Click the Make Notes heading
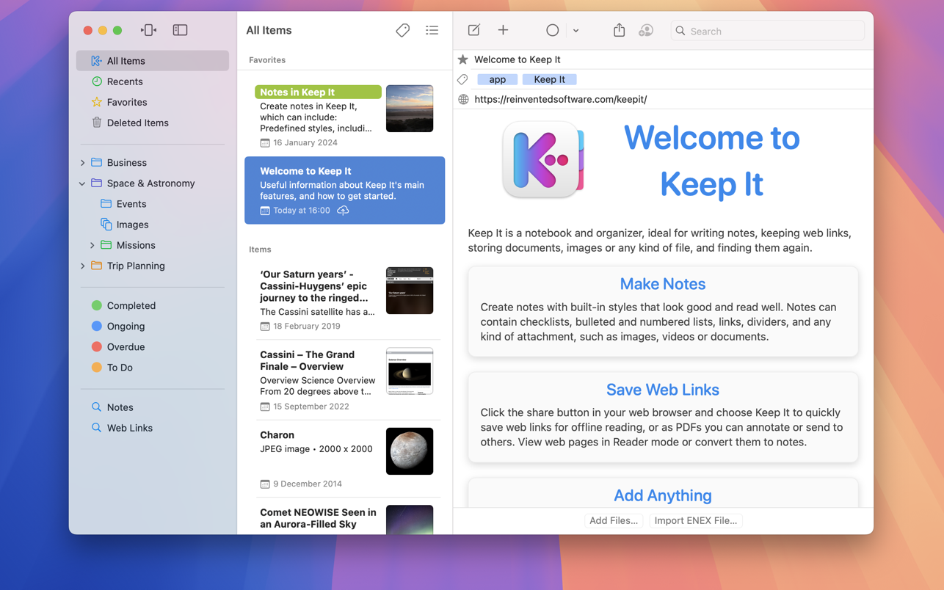 click(x=662, y=284)
